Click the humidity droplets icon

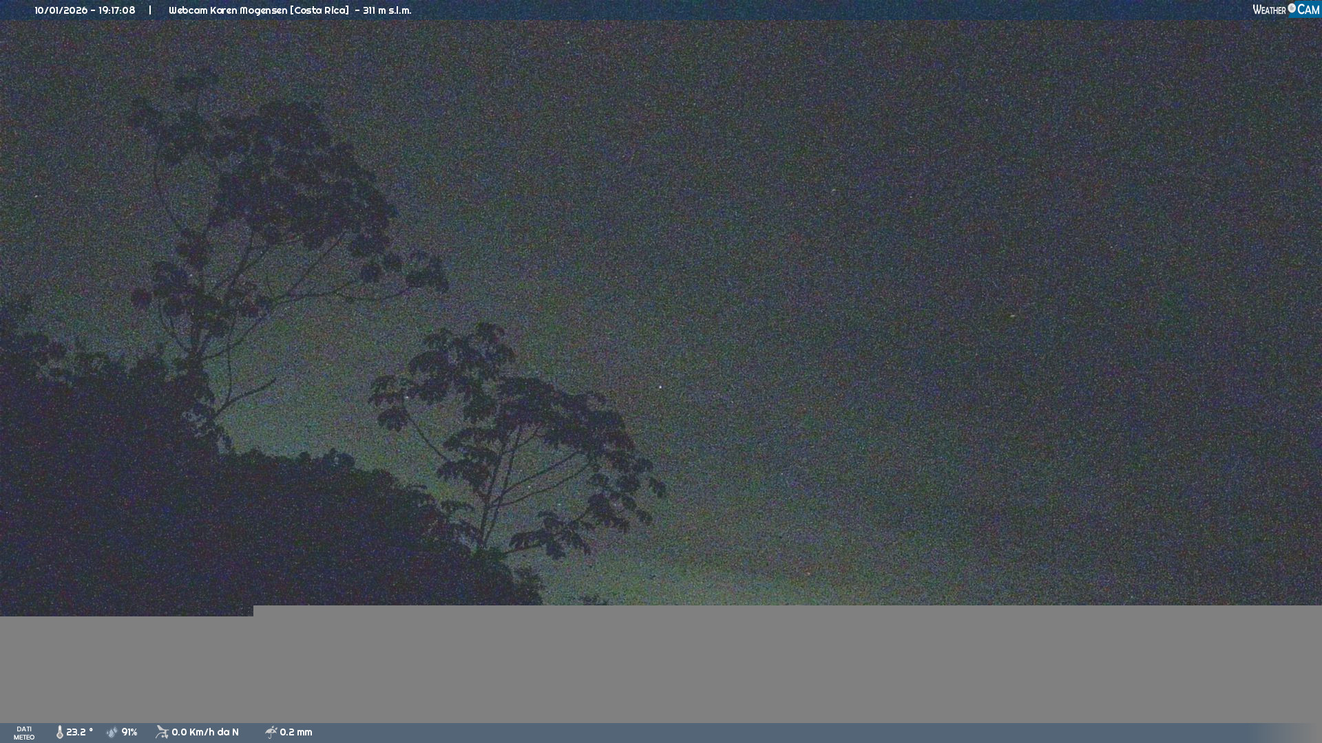pyautogui.click(x=112, y=732)
